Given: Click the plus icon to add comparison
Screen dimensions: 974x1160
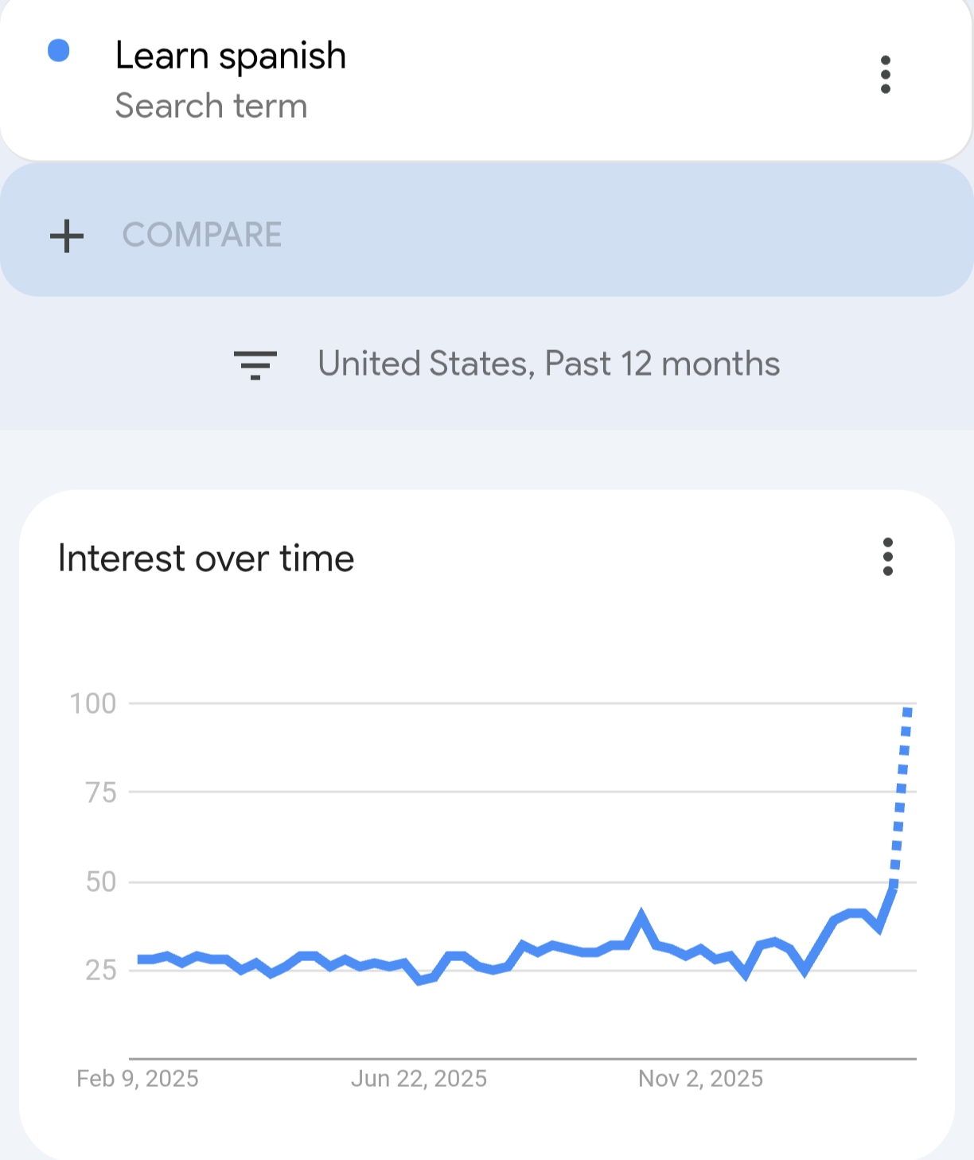Looking at the screenshot, I should [67, 236].
